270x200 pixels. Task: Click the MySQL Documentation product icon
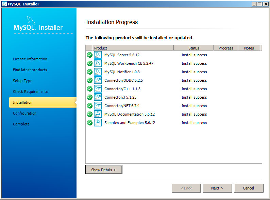click(98, 114)
